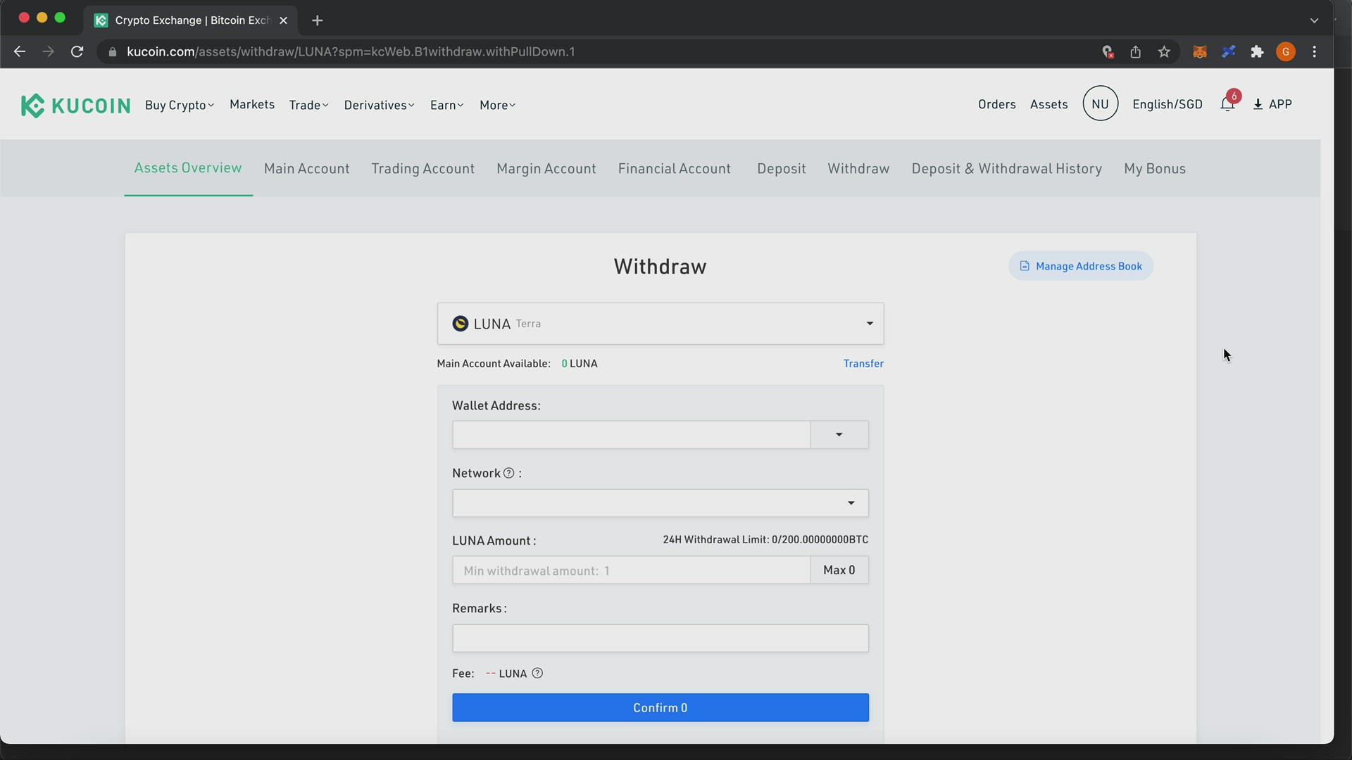Click the Confirm 0 button
1352x760 pixels.
[x=661, y=708]
